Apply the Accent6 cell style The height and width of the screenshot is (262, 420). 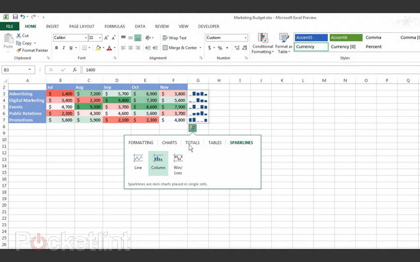pos(346,38)
